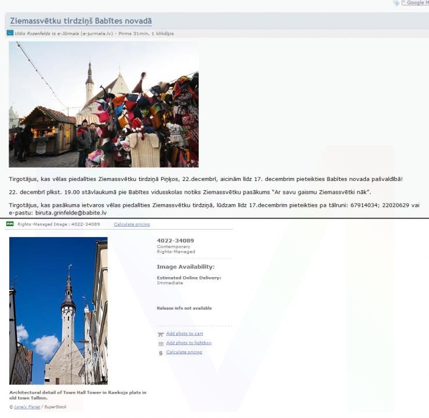Open Add photo to cart link
The width and height of the screenshot is (429, 418).
[184, 333]
